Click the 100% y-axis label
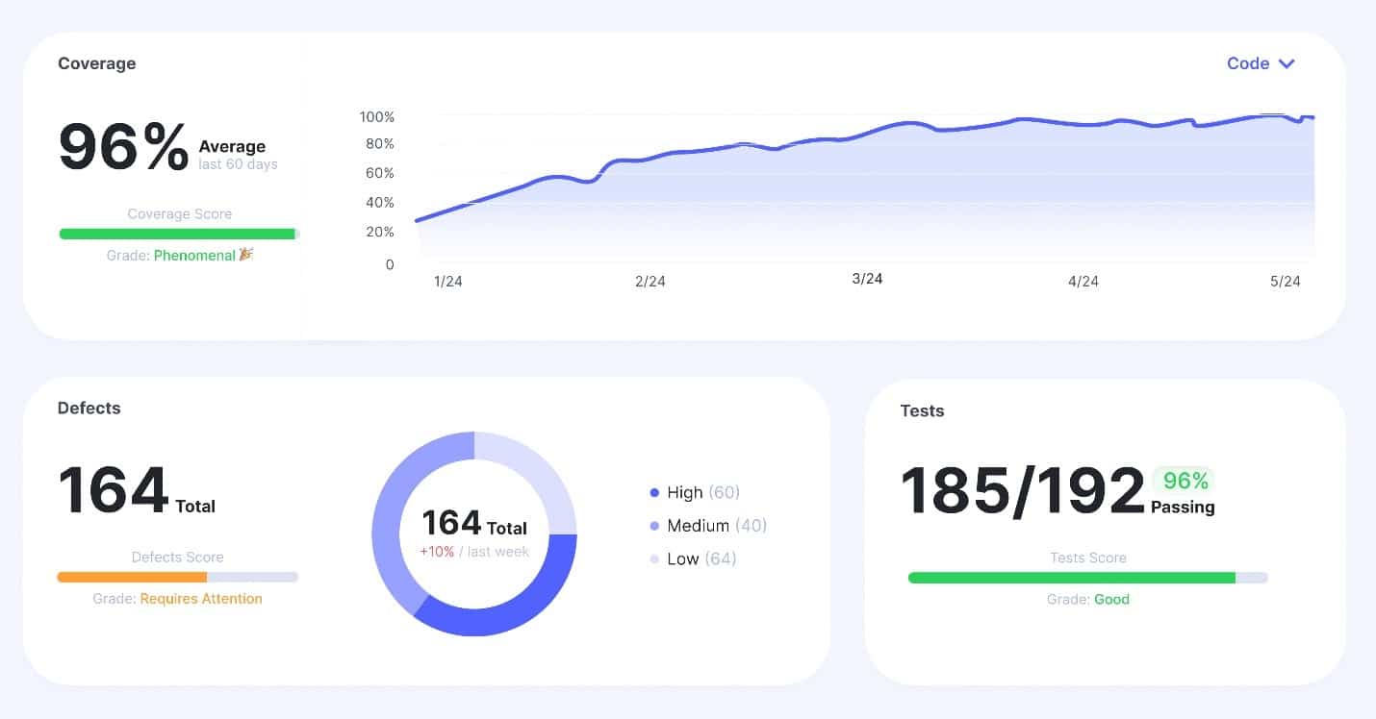1376x719 pixels. click(377, 116)
